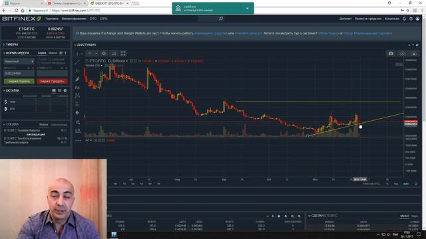Decrease order book precision with minus icon

pyautogui.click(x=268, y=216)
